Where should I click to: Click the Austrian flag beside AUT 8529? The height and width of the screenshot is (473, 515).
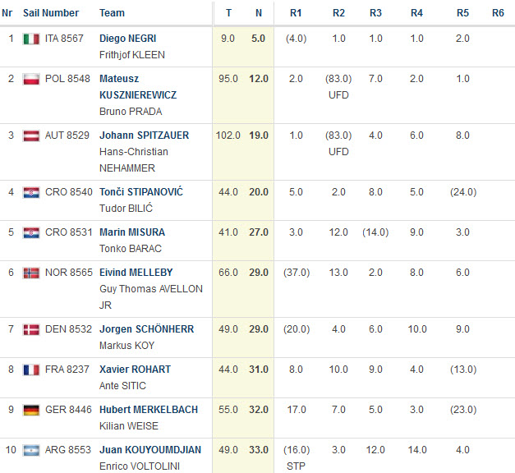click(x=31, y=135)
